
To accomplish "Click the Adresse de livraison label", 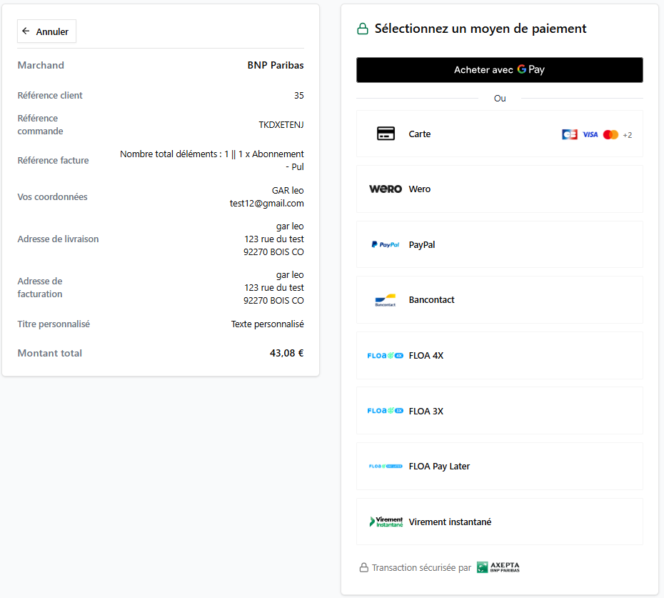I will pyautogui.click(x=58, y=239).
